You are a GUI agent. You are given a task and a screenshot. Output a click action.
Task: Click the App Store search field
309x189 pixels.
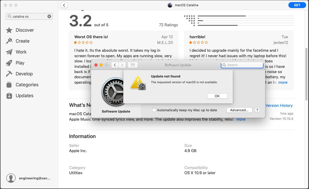point(29,16)
